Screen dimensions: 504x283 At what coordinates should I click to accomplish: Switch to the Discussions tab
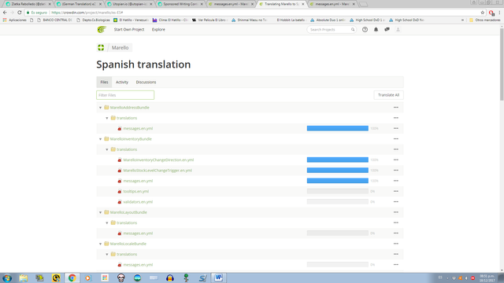146,82
